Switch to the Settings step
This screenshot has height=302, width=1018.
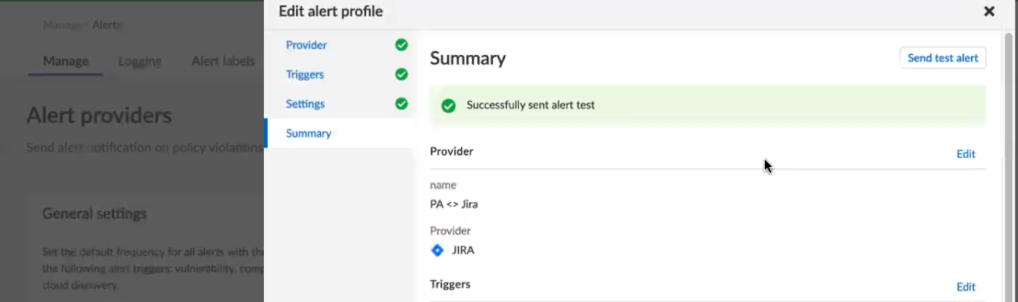305,104
